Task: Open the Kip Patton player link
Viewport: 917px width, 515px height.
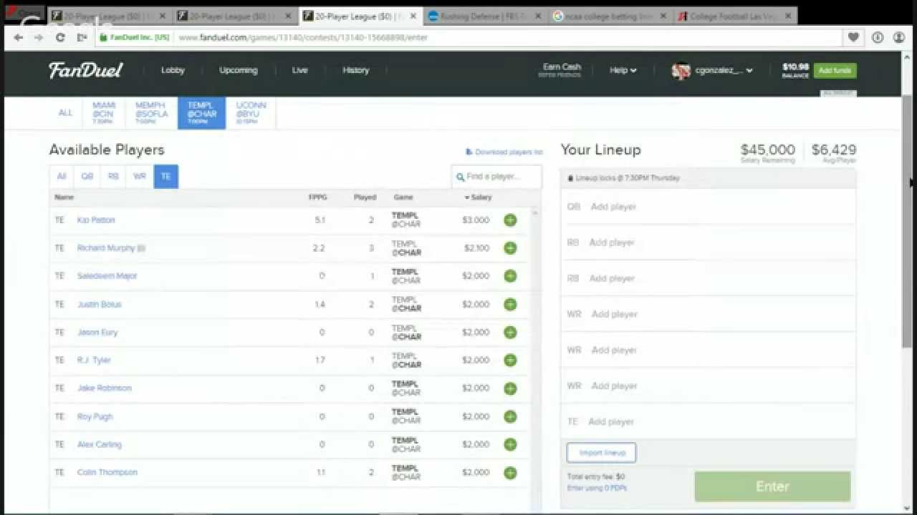Action: tap(96, 220)
